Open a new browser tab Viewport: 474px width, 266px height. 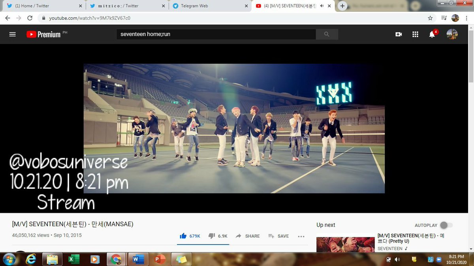click(342, 6)
